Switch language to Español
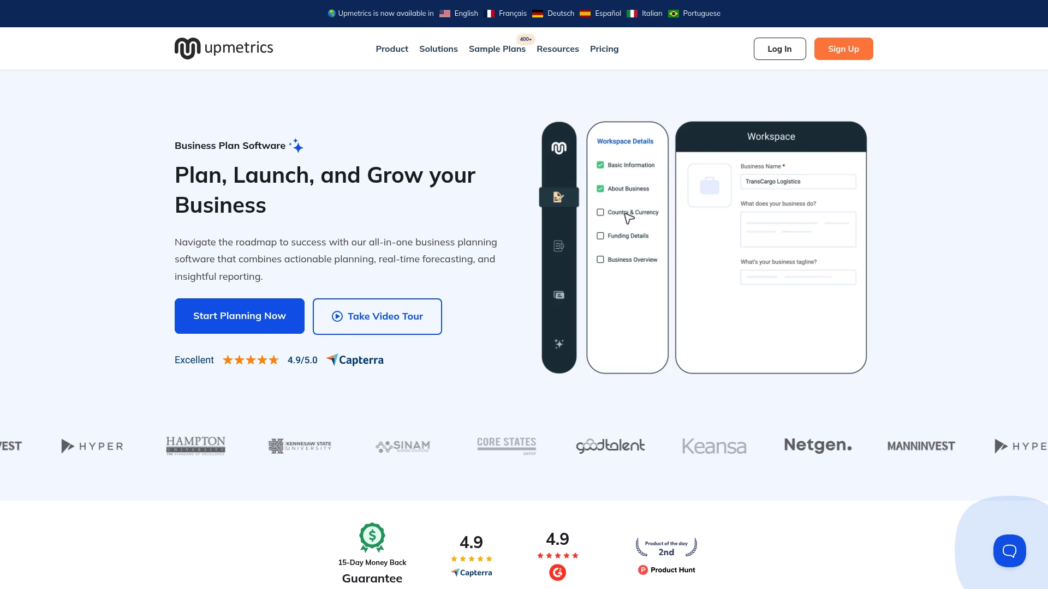 tap(608, 14)
